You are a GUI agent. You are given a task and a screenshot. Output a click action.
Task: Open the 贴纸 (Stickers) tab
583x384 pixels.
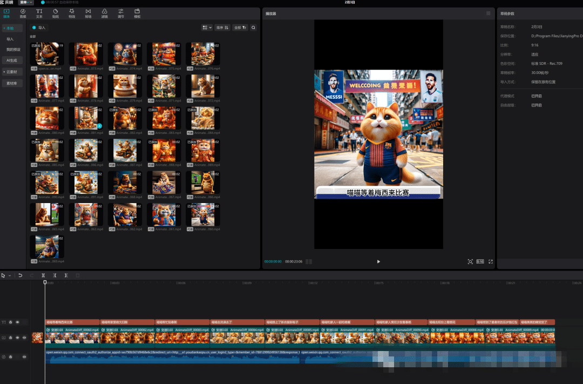(x=56, y=14)
